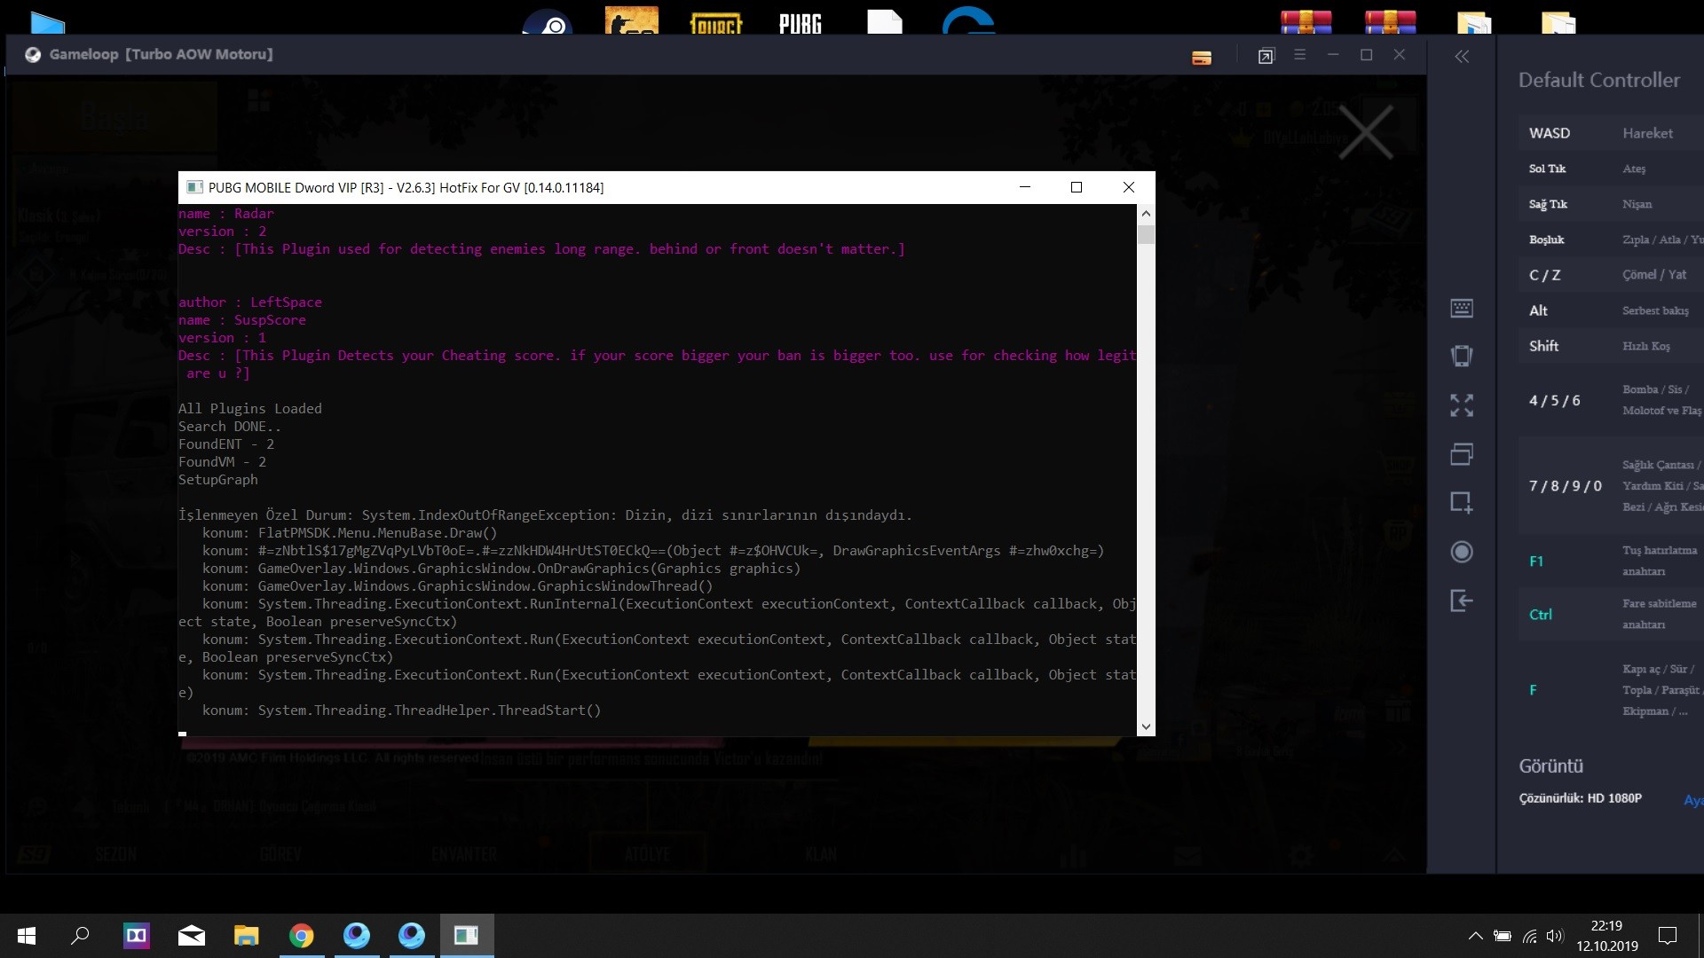The width and height of the screenshot is (1704, 958).
Task: Take a screenshot with the crop-plus sidebar icon
Action: pyautogui.click(x=1462, y=502)
